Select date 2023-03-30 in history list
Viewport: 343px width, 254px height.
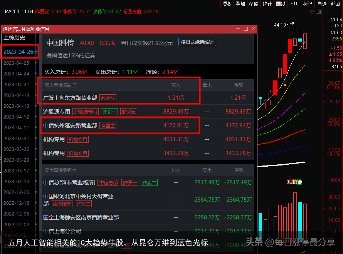(17, 149)
